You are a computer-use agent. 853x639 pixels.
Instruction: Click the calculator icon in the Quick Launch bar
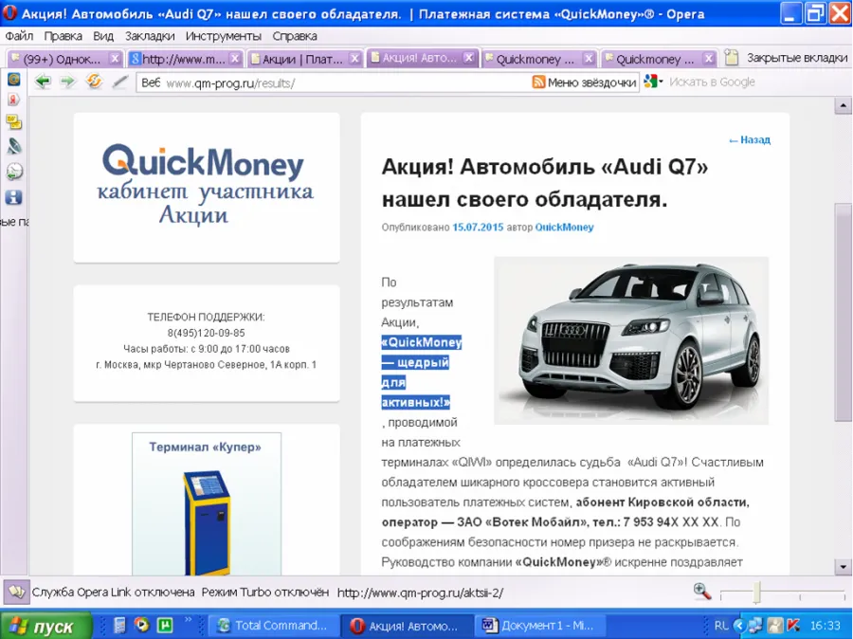(119, 625)
